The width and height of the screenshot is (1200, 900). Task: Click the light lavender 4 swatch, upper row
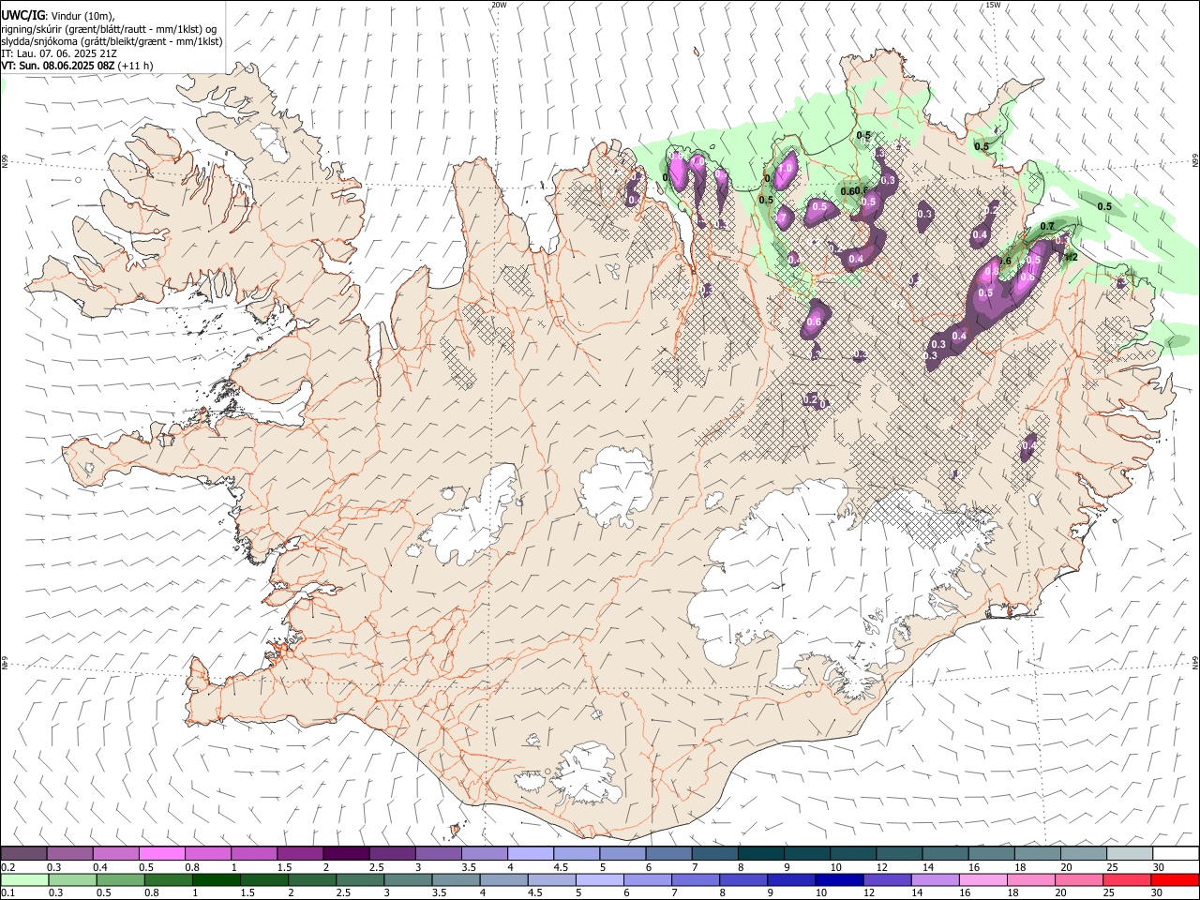coord(531,853)
